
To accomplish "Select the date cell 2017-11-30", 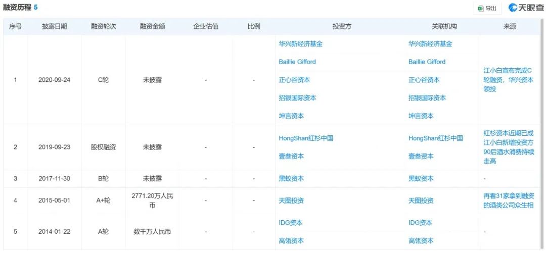I will click(54, 179).
